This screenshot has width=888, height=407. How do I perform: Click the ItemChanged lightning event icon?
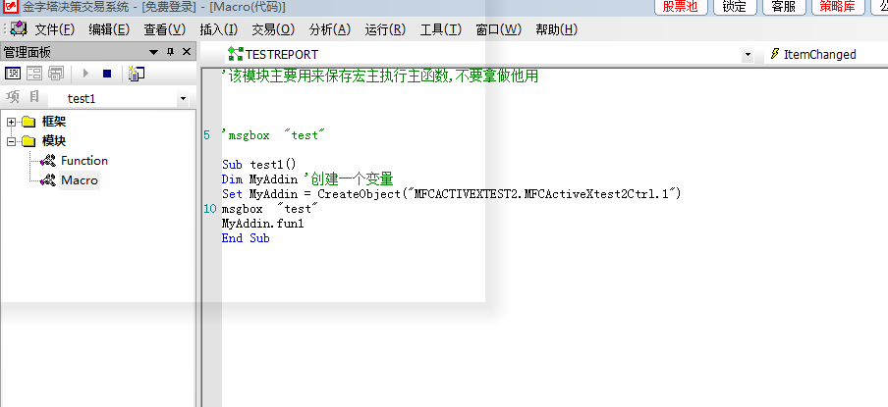775,54
